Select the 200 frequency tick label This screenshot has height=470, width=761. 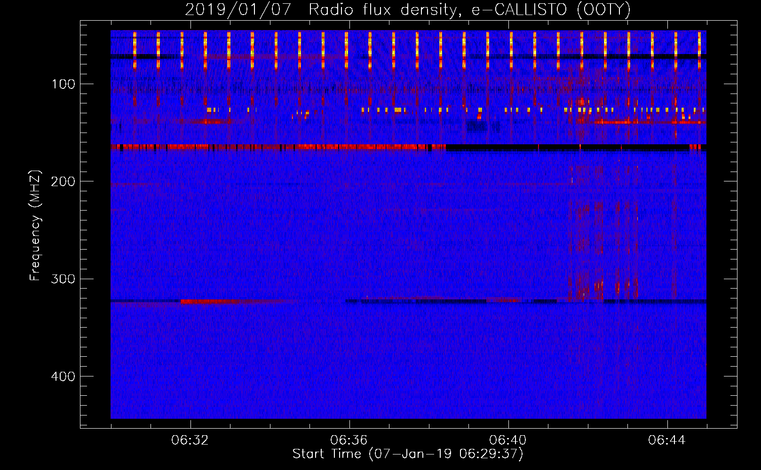63,181
